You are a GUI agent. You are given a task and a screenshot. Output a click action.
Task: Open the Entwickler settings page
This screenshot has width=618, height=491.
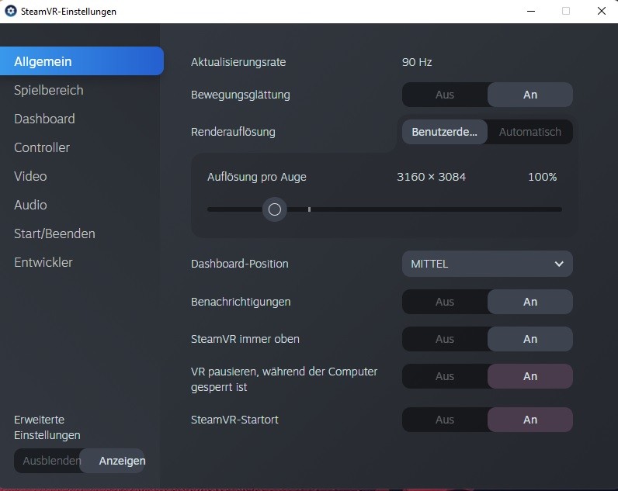pyautogui.click(x=43, y=262)
